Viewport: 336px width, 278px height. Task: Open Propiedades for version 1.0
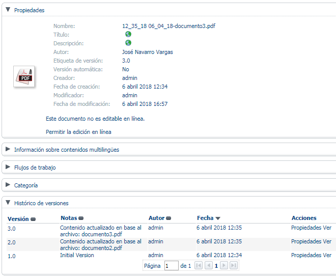[306, 255]
